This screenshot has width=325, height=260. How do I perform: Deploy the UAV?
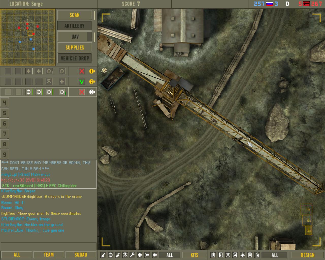pyautogui.click(x=75, y=37)
